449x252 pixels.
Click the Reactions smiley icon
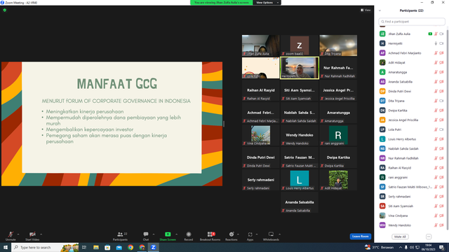pos(232,234)
